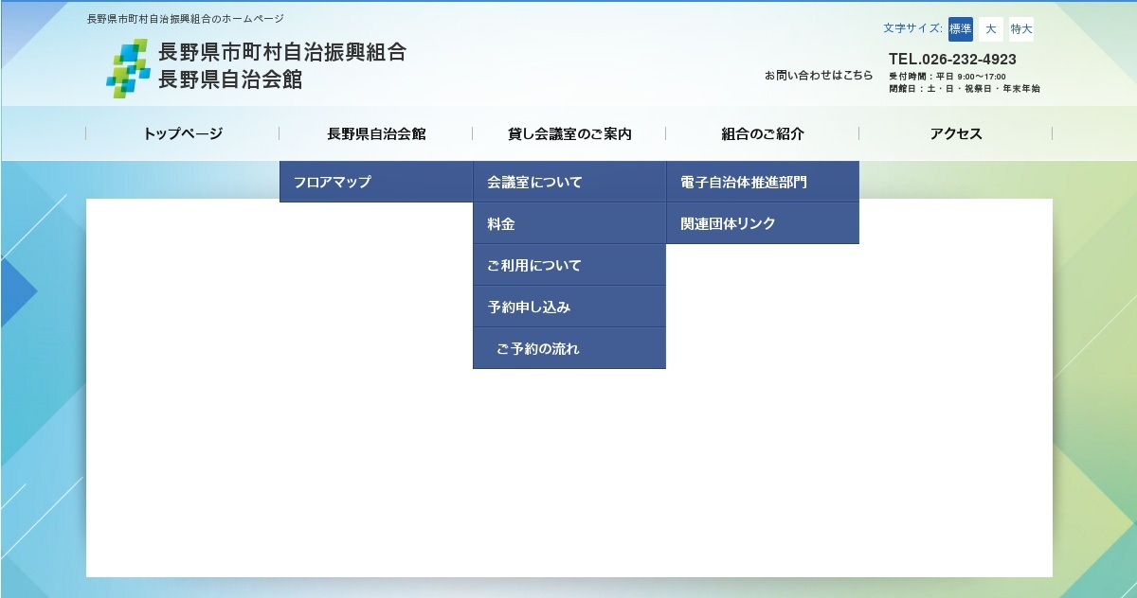
Task: Open お問い合わせはこちら contact link
Action: [819, 76]
